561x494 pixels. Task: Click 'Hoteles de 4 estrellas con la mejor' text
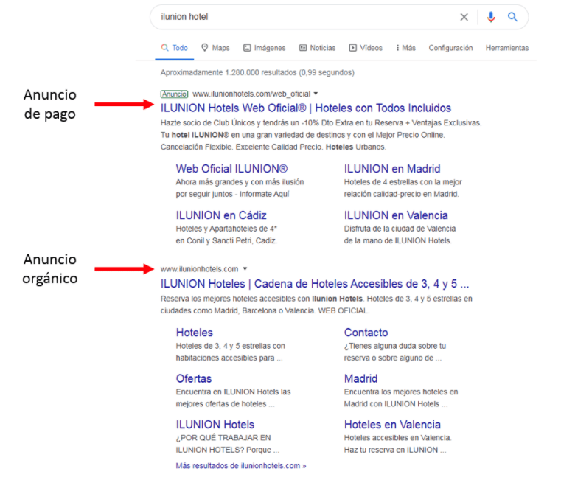click(403, 182)
